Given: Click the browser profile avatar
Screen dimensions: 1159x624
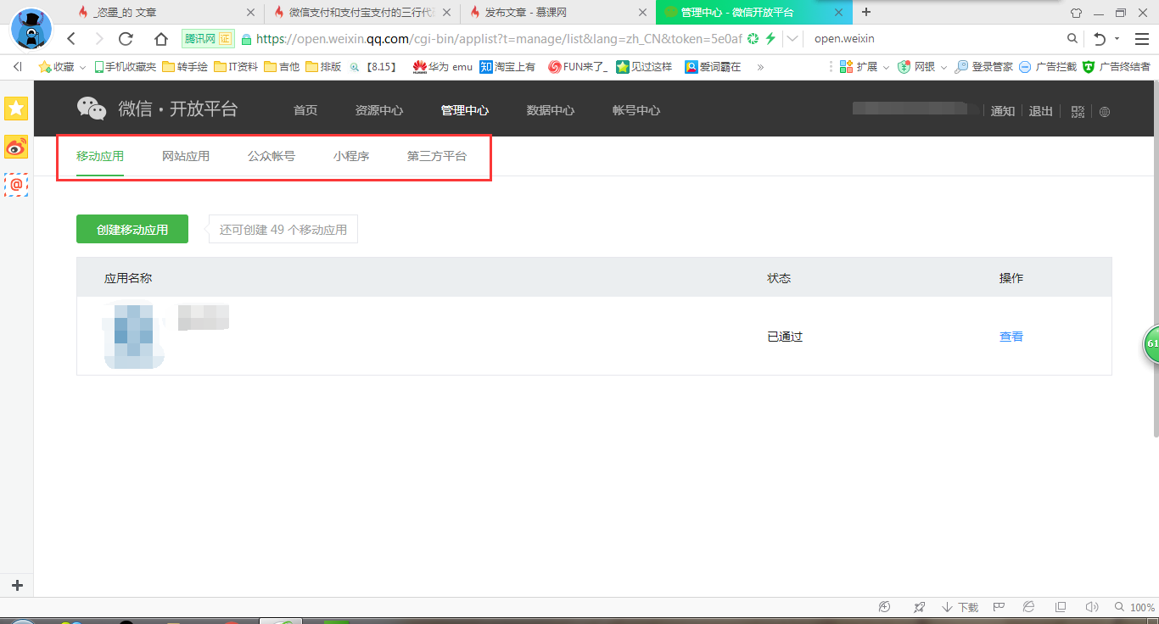Looking at the screenshot, I should [x=31, y=31].
